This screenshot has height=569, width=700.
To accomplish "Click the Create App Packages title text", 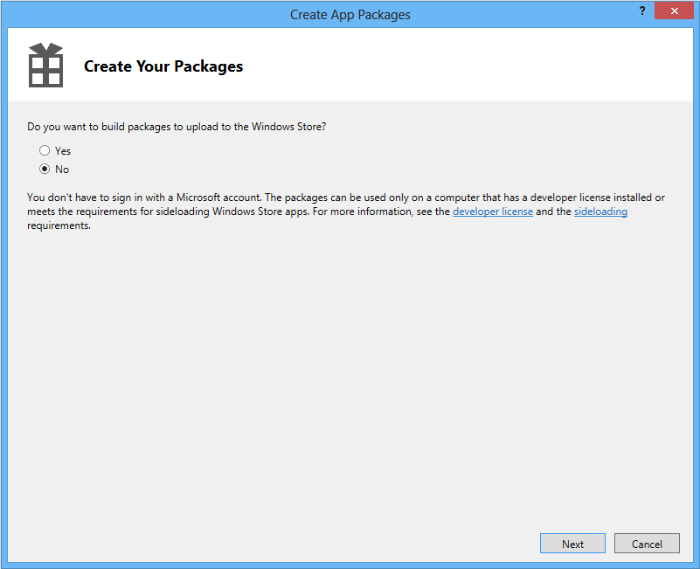I will (350, 14).
